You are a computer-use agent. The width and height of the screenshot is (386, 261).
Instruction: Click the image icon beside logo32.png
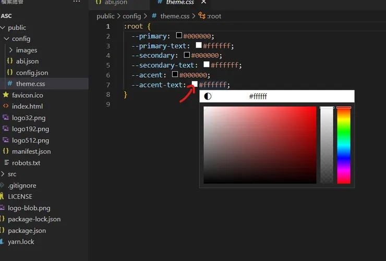coord(6,117)
